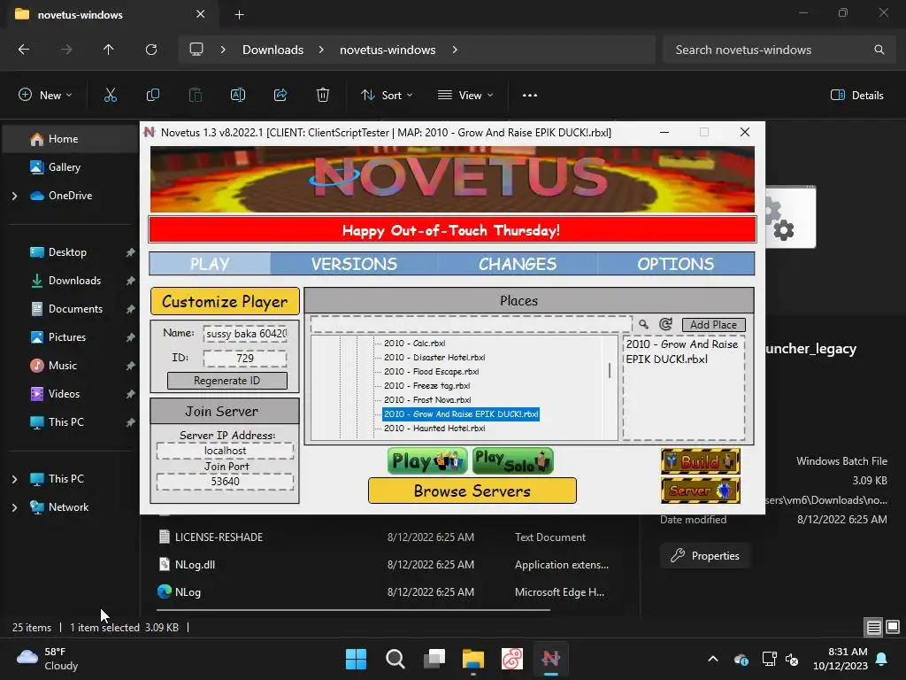Switch to the CHANGES tab
The width and height of the screenshot is (906, 680).
click(x=517, y=264)
